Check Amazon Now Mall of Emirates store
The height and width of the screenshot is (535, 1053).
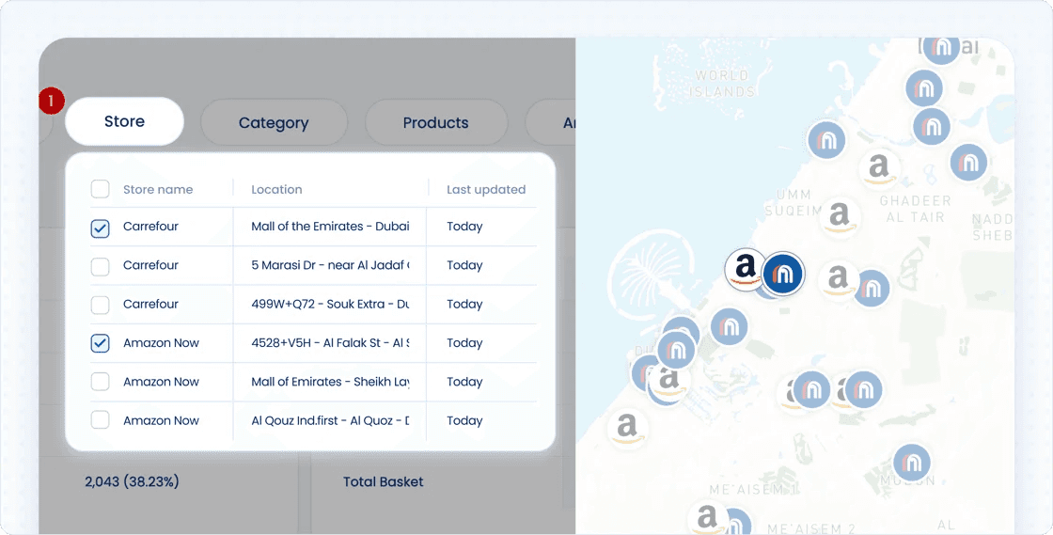pos(100,382)
